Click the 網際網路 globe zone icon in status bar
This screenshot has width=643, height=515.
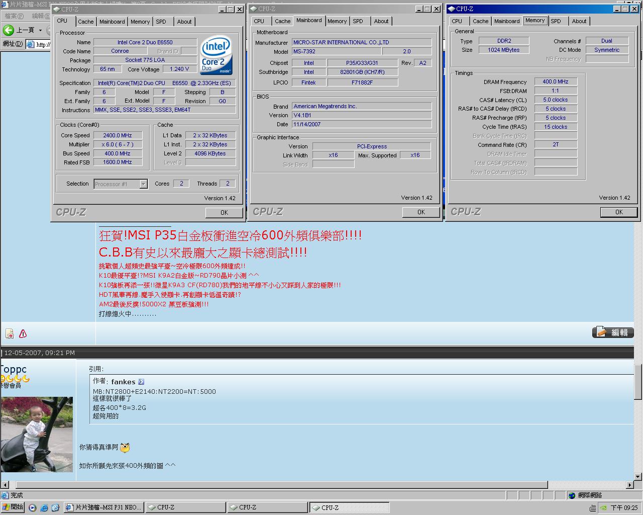point(572,495)
